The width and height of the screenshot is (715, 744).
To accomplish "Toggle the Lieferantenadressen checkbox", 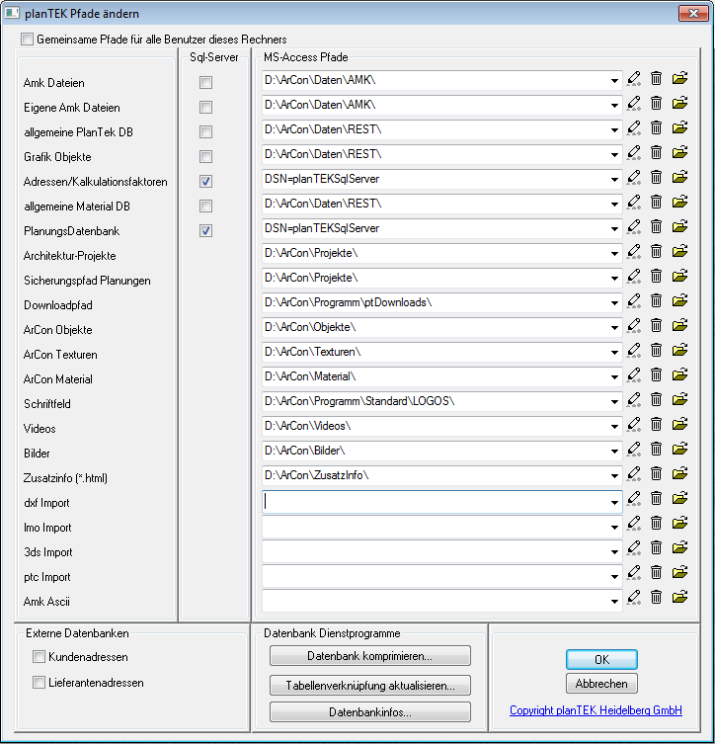I will [40, 683].
